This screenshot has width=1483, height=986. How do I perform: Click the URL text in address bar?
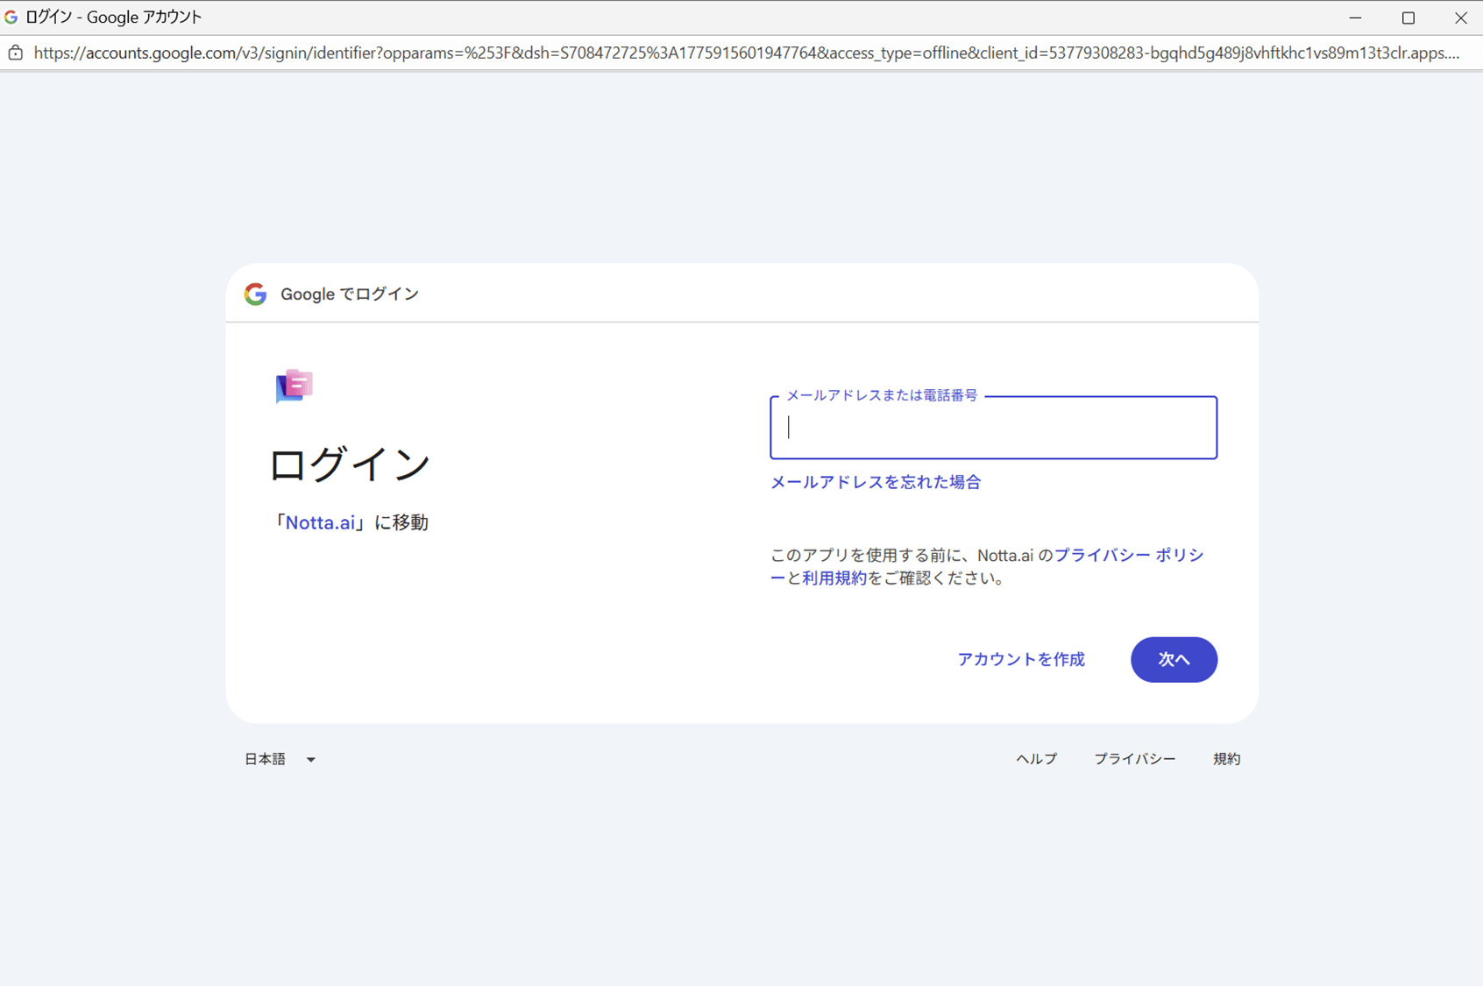(x=745, y=53)
